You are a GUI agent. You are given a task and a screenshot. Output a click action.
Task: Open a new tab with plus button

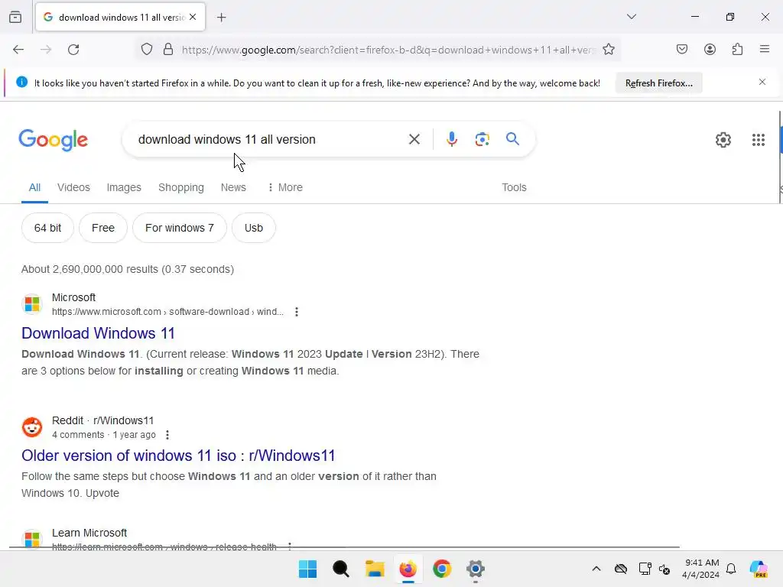pos(221,18)
